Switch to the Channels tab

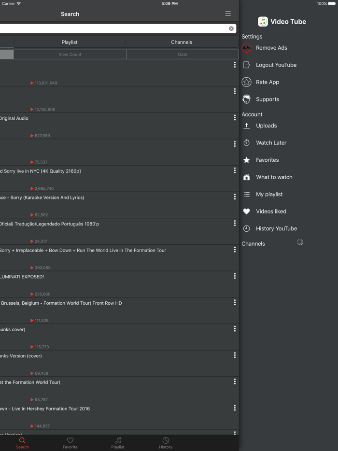pyautogui.click(x=182, y=42)
